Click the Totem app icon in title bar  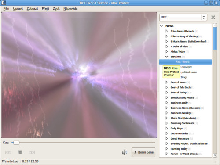tap(4, 3)
